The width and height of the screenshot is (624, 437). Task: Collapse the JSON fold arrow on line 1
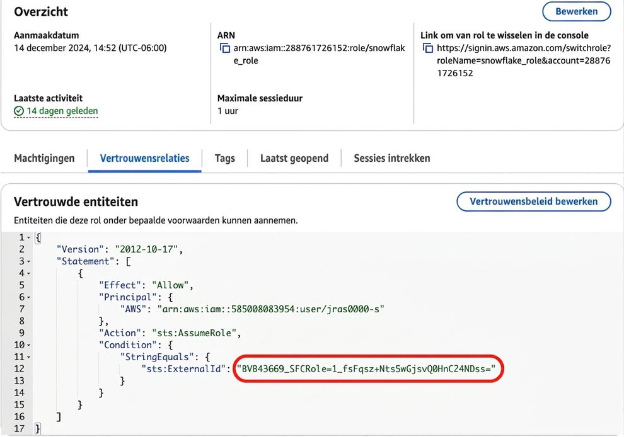(28, 238)
